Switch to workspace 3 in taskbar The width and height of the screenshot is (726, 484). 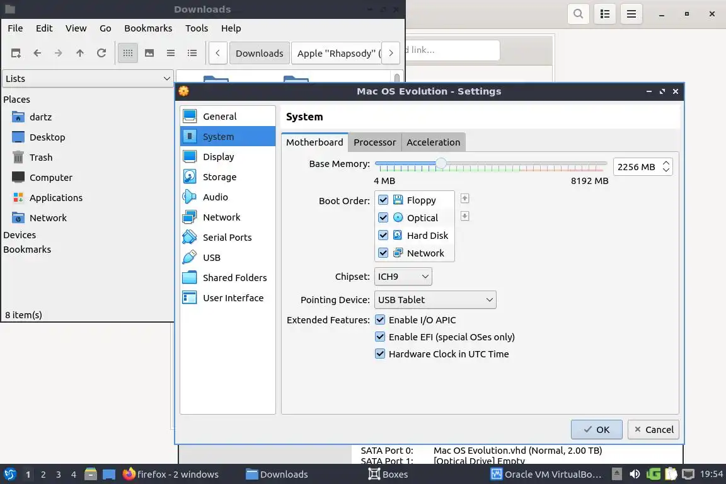click(x=59, y=475)
